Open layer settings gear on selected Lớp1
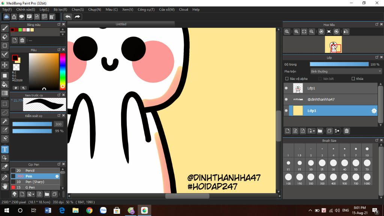Viewport: 384px width, 216px height. point(373,111)
